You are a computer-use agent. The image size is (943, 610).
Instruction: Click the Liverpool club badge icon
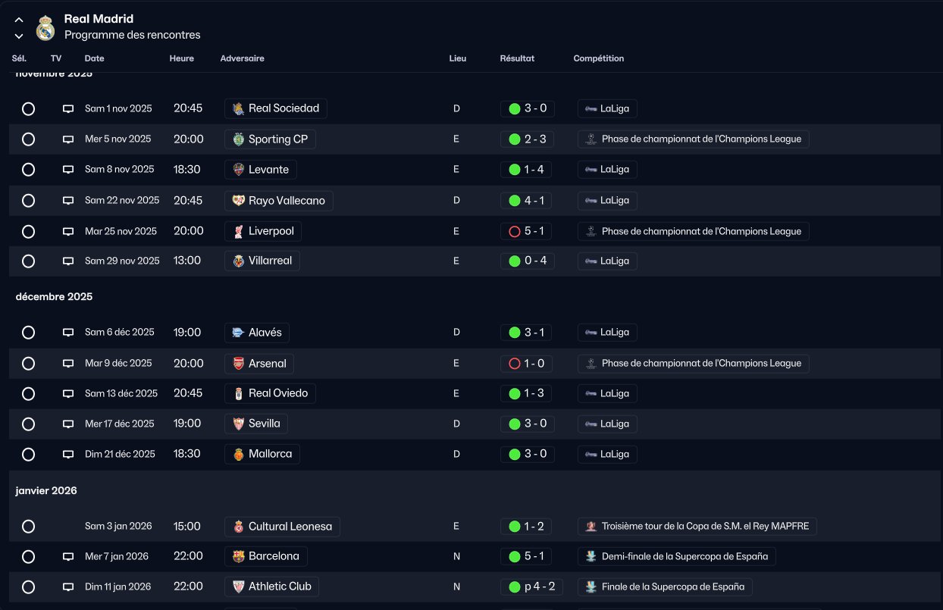pyautogui.click(x=239, y=231)
